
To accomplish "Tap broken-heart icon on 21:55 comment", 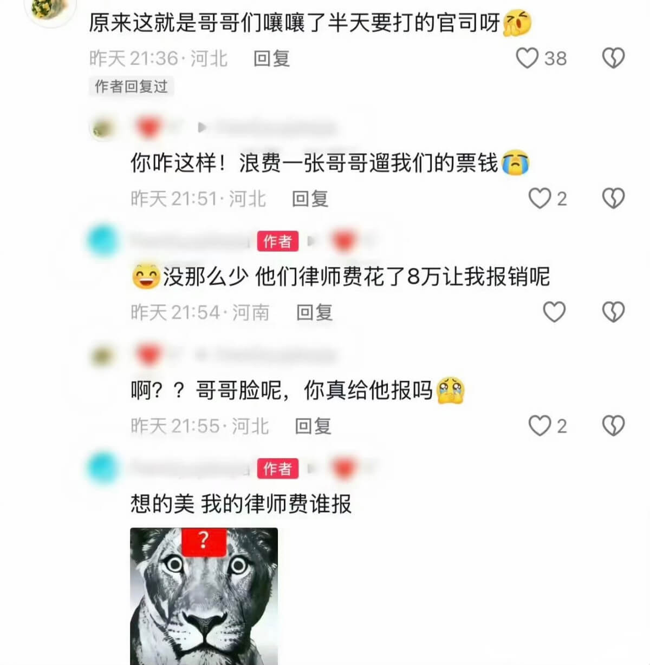I will pos(614,426).
